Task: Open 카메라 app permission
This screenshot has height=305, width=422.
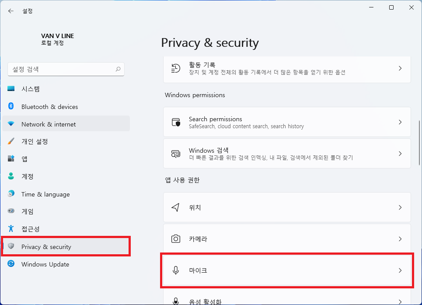Action: point(287,239)
